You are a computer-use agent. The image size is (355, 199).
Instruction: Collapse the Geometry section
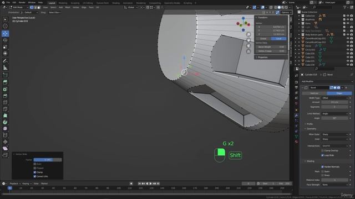coord(311,129)
